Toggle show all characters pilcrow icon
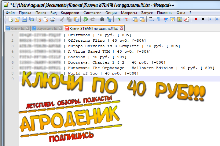This screenshot has width=220, height=146. click(x=158, y=19)
